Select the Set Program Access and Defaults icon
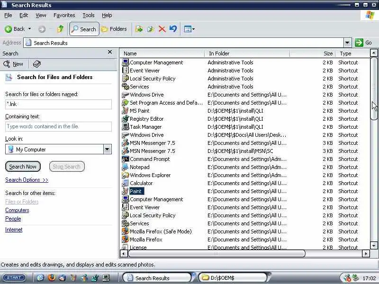Viewport: 379px width, 284px height. coord(125,103)
